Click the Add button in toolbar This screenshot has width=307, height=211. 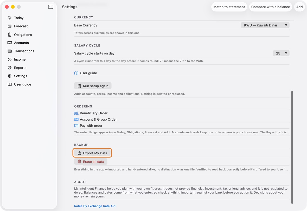tap(299, 7)
